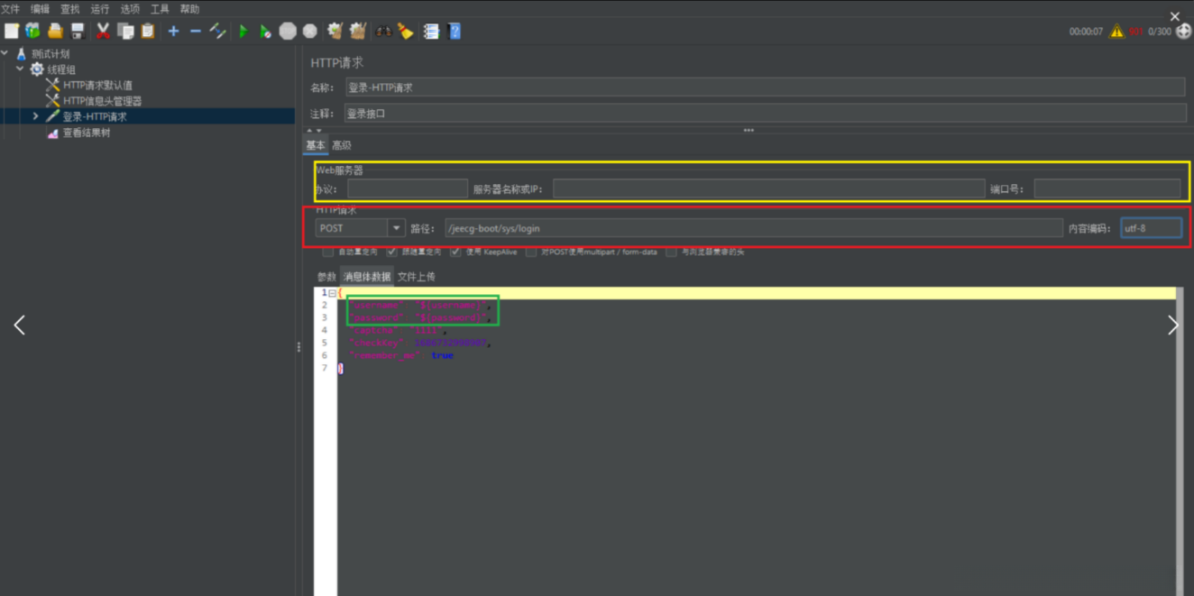Open the POST method dropdown

tap(396, 228)
